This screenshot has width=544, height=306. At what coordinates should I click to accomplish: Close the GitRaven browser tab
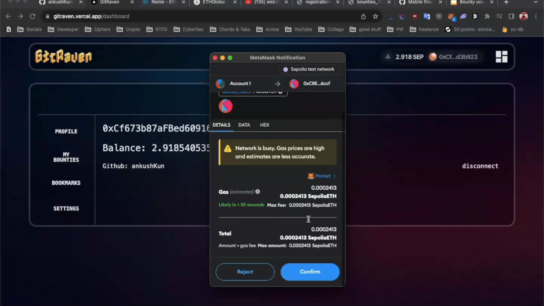(132, 3)
